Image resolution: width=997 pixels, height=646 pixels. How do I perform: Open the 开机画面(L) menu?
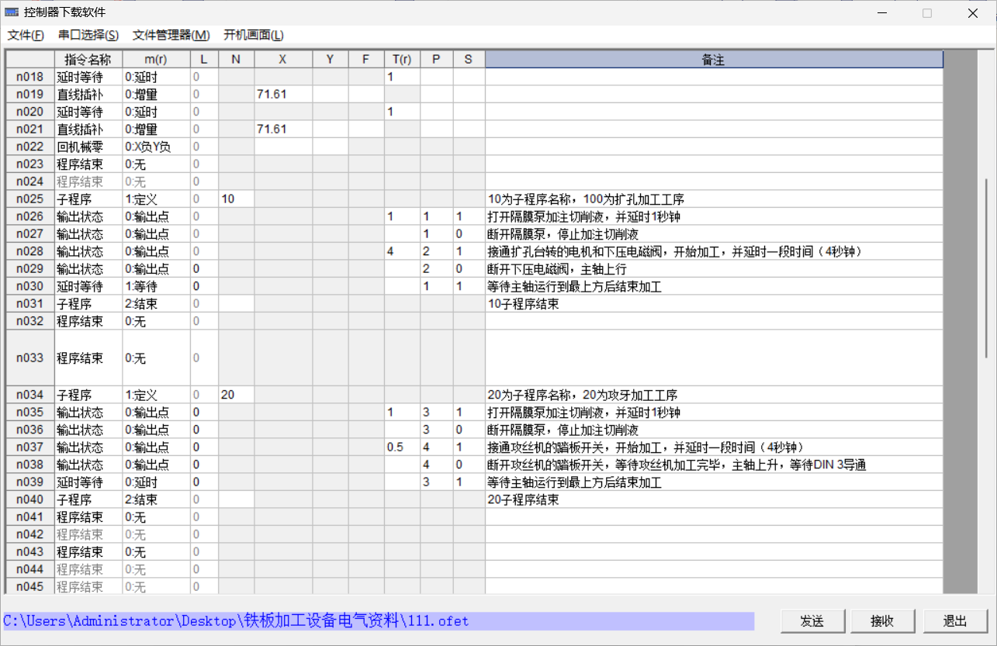(254, 35)
